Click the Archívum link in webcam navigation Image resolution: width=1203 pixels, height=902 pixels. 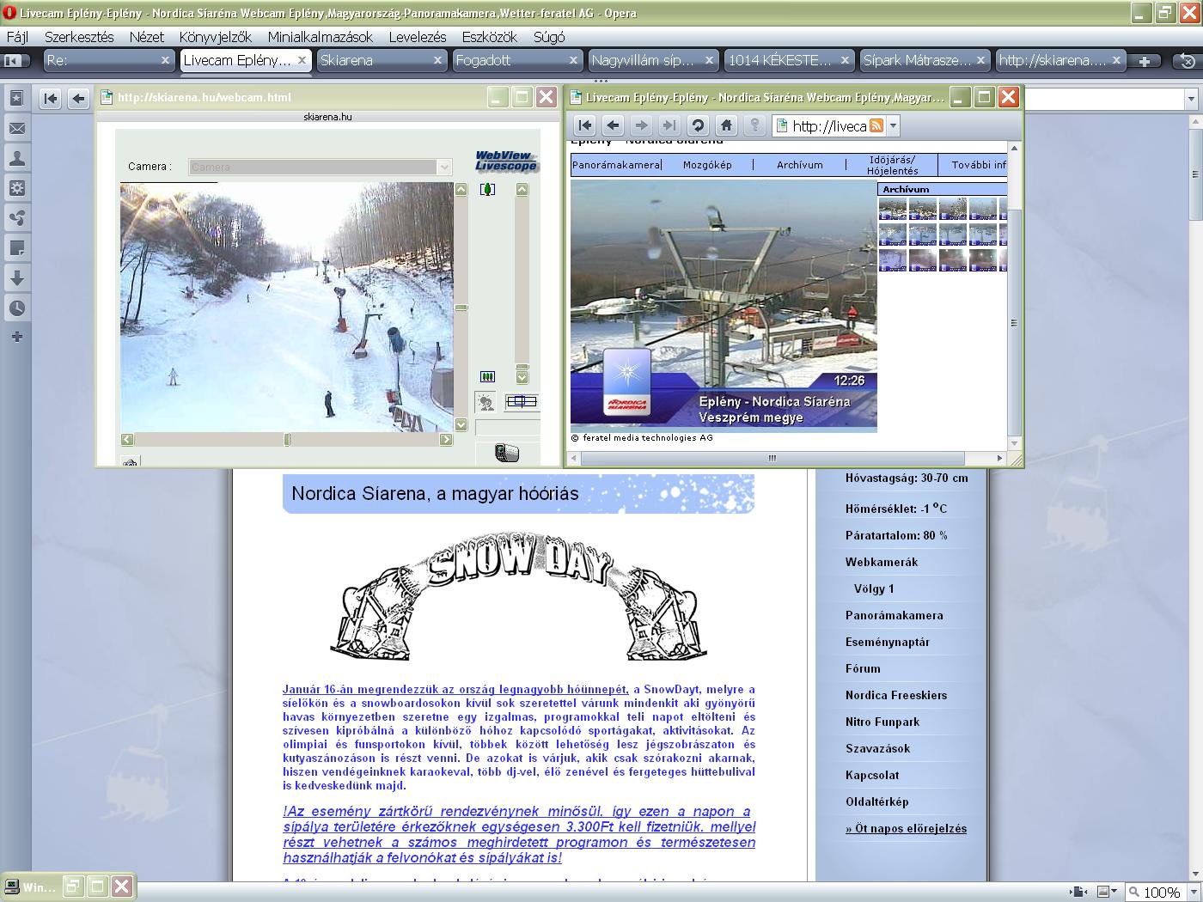pos(799,165)
